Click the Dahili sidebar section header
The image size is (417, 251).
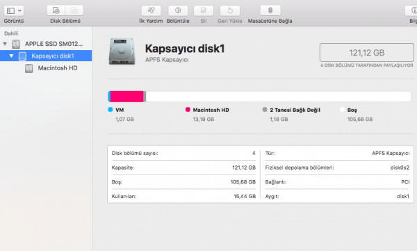11,33
